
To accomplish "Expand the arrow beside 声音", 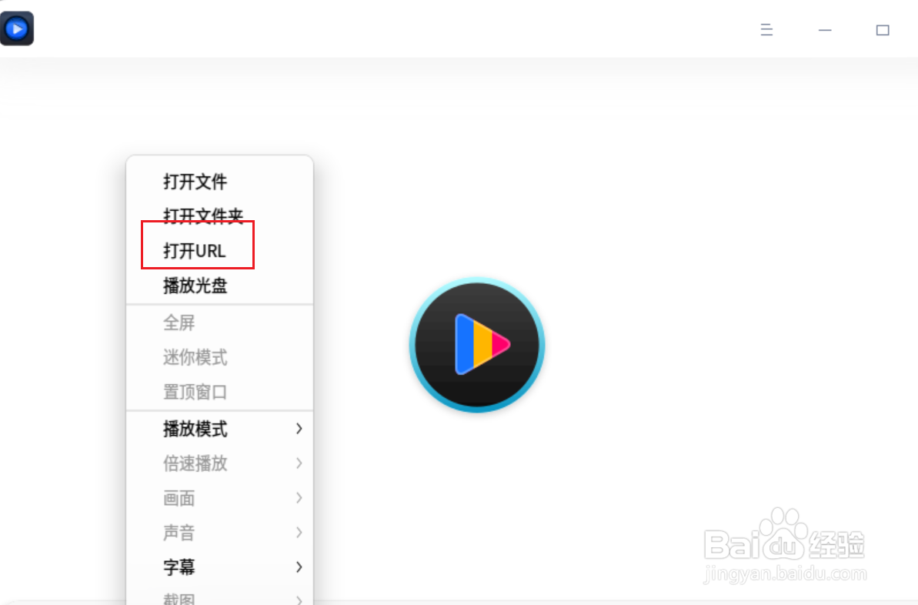I will [299, 533].
